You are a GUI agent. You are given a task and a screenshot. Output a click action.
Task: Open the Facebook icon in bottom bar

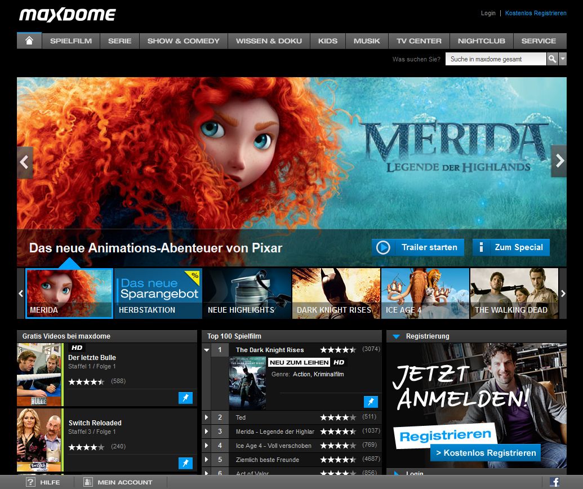(x=554, y=482)
